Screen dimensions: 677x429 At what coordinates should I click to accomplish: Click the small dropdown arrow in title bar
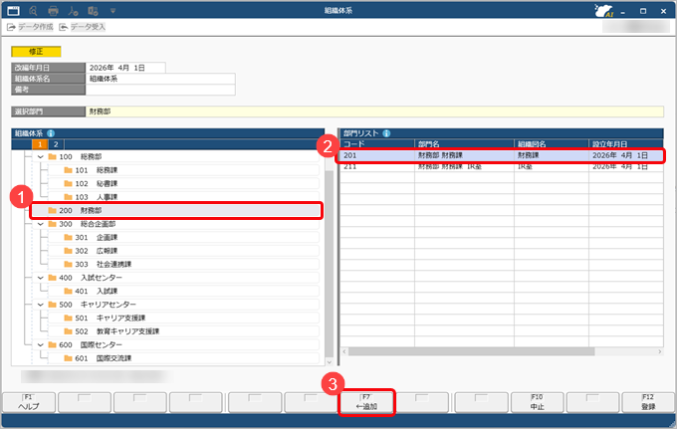click(x=112, y=9)
